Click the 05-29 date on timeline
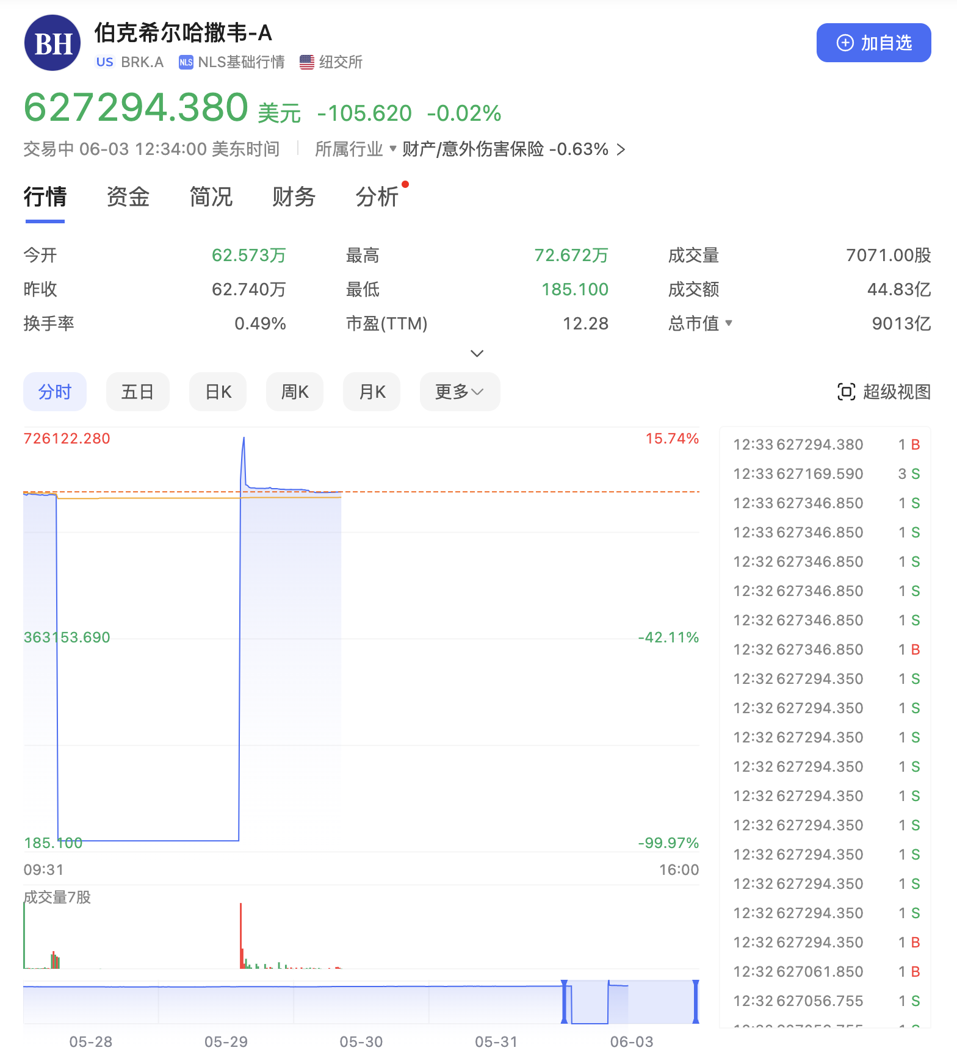The image size is (957, 1053). pyautogui.click(x=226, y=1041)
